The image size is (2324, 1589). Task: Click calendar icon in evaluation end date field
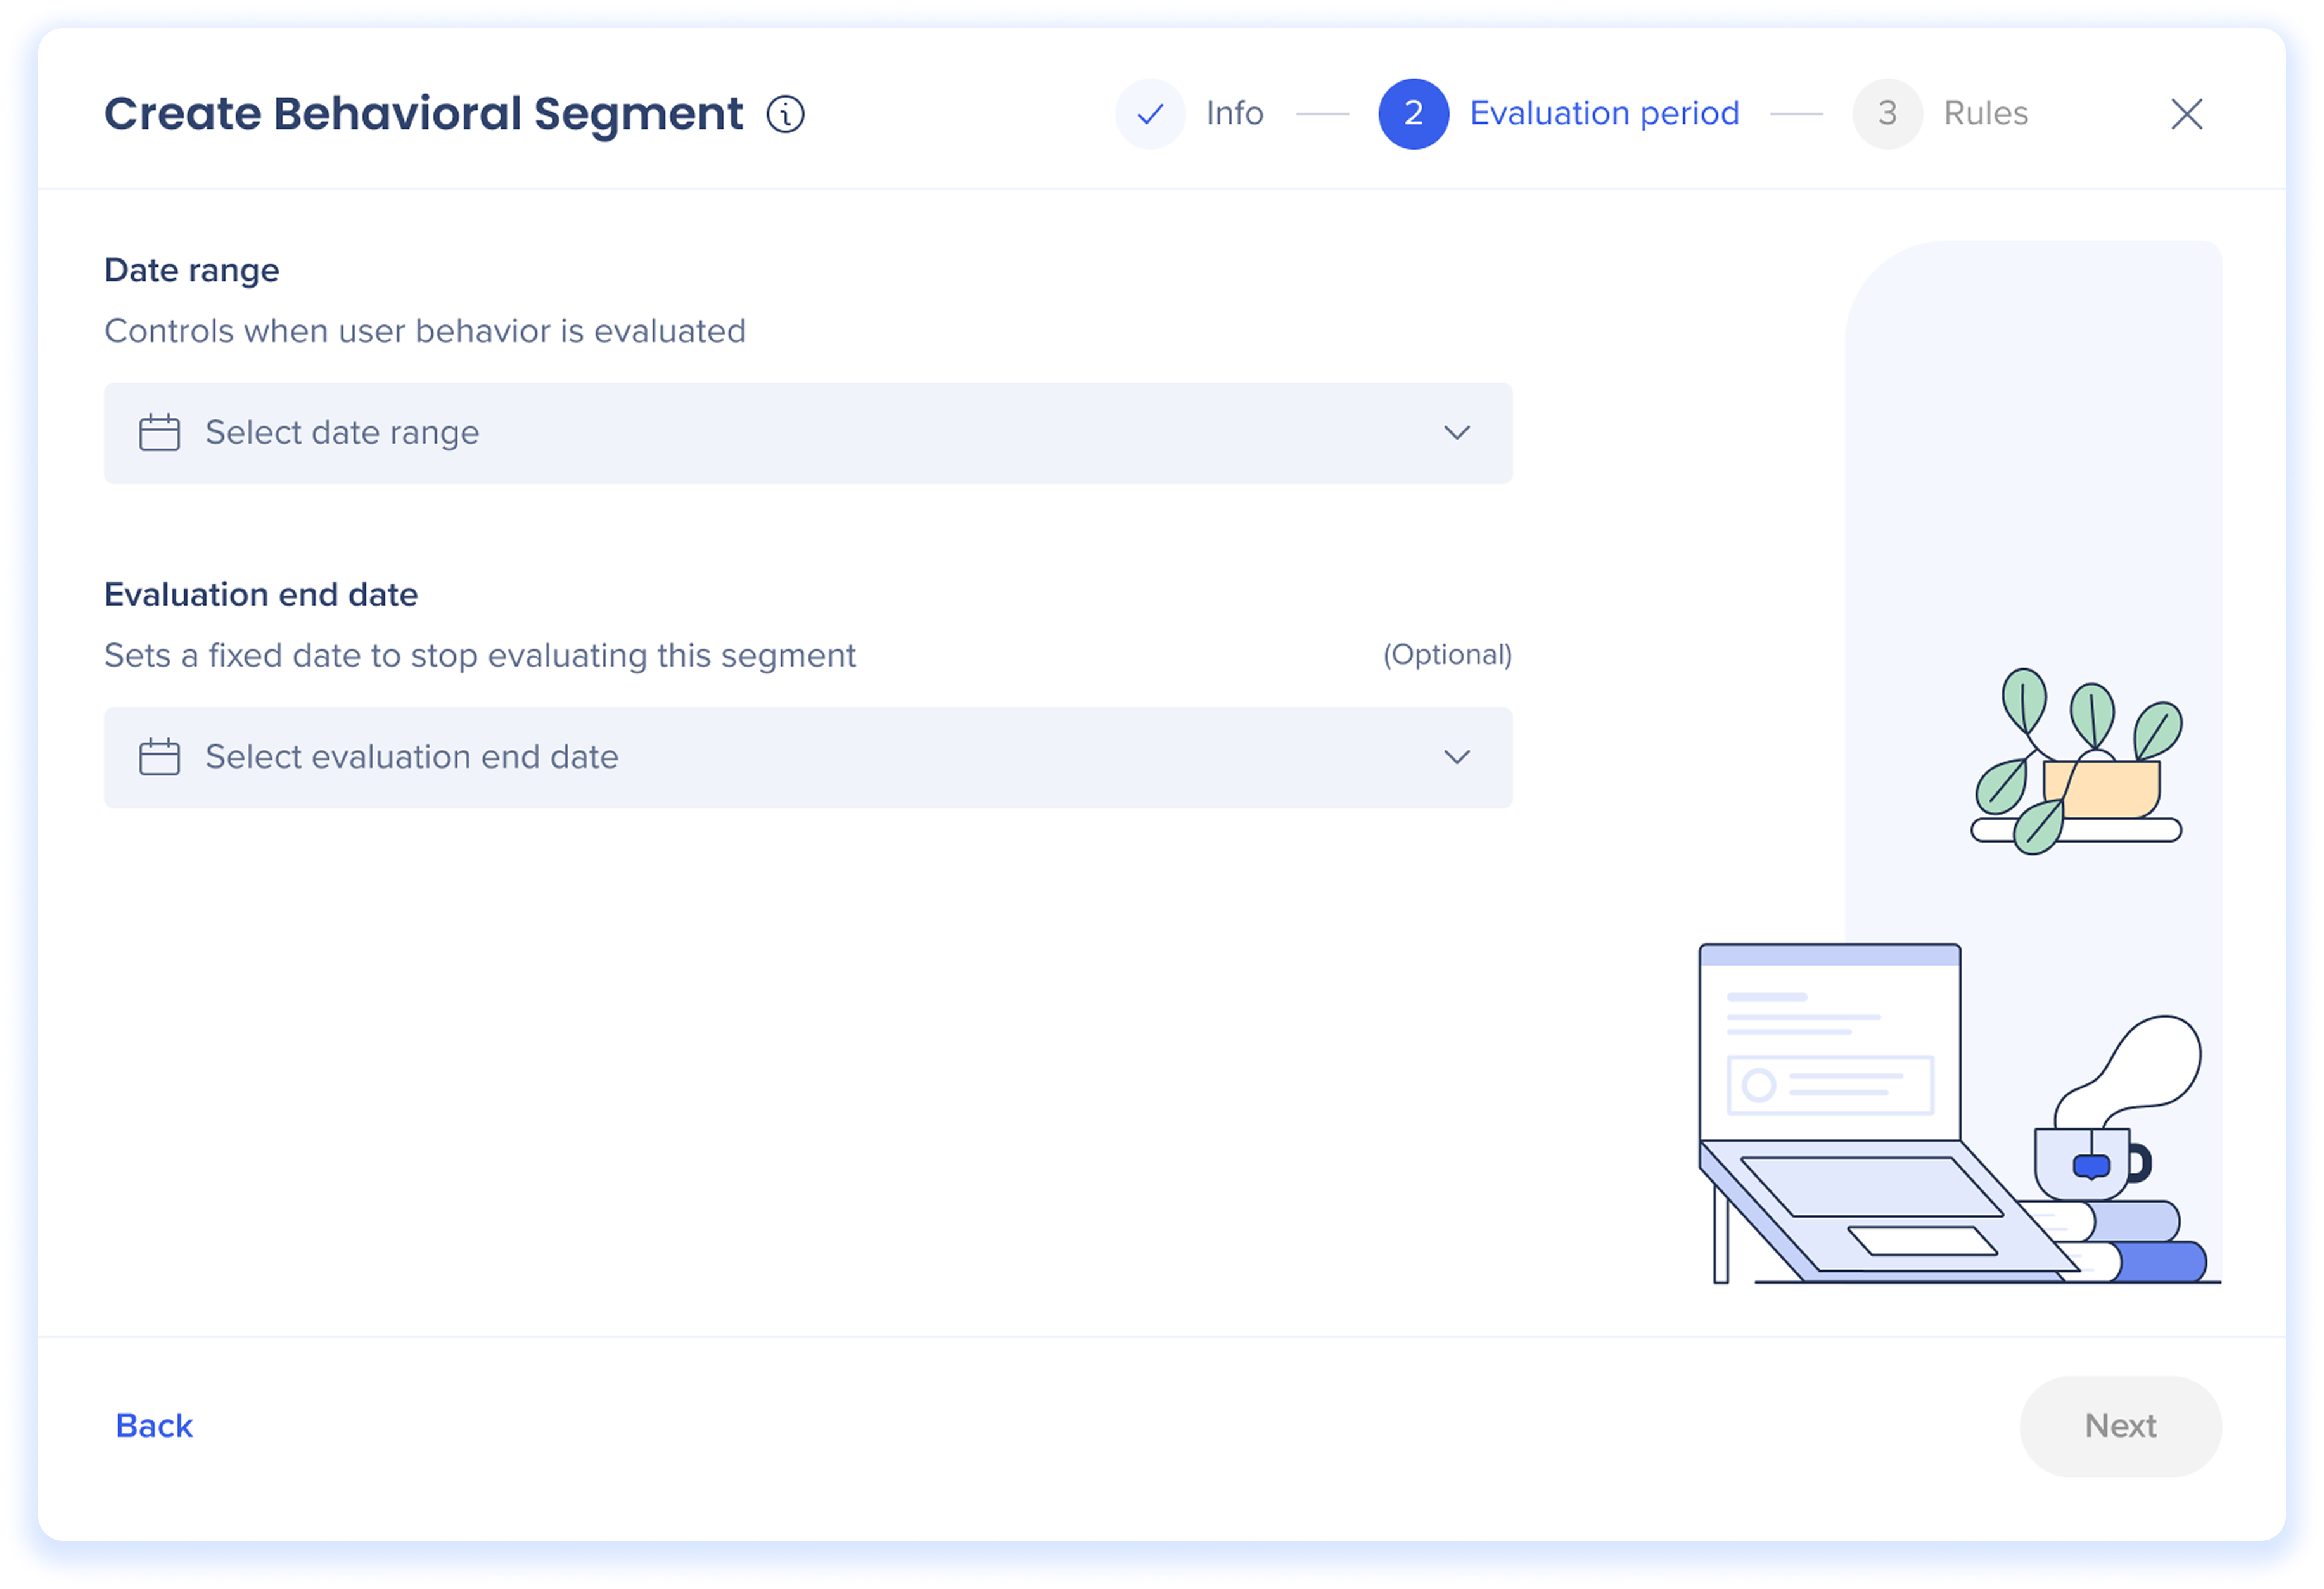tap(159, 757)
